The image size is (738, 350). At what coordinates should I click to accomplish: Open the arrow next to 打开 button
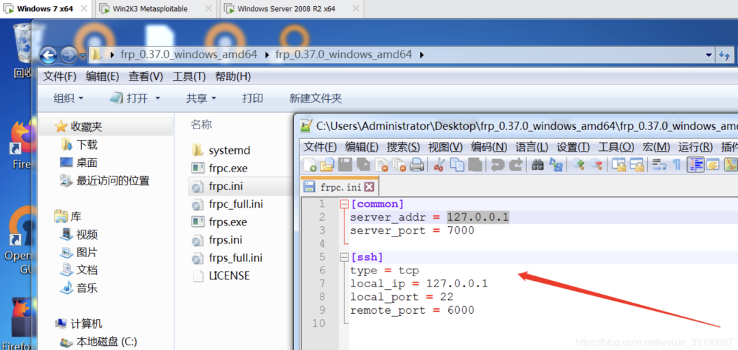[x=158, y=98]
